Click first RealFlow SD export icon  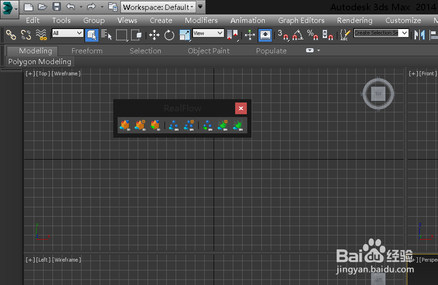[x=125, y=125]
